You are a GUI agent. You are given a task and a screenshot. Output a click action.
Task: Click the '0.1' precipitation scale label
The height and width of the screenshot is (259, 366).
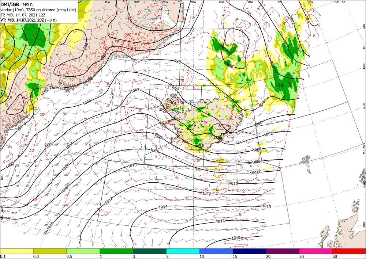2,256
